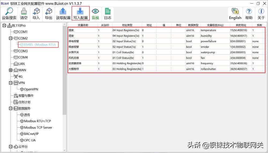Click the 任务计划 clock document icon
This screenshot has width=268, height=153.
16,102
